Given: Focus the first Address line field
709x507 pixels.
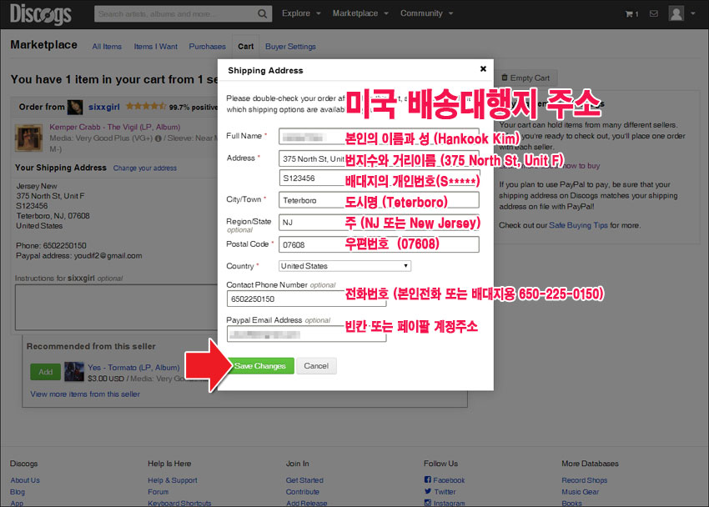Looking at the screenshot, I should [379, 158].
